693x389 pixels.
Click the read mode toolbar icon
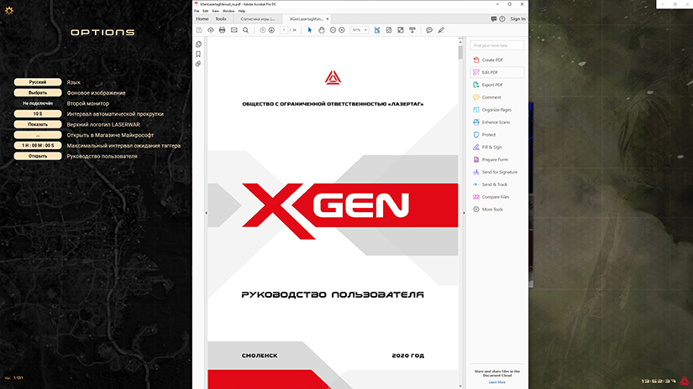(412, 30)
